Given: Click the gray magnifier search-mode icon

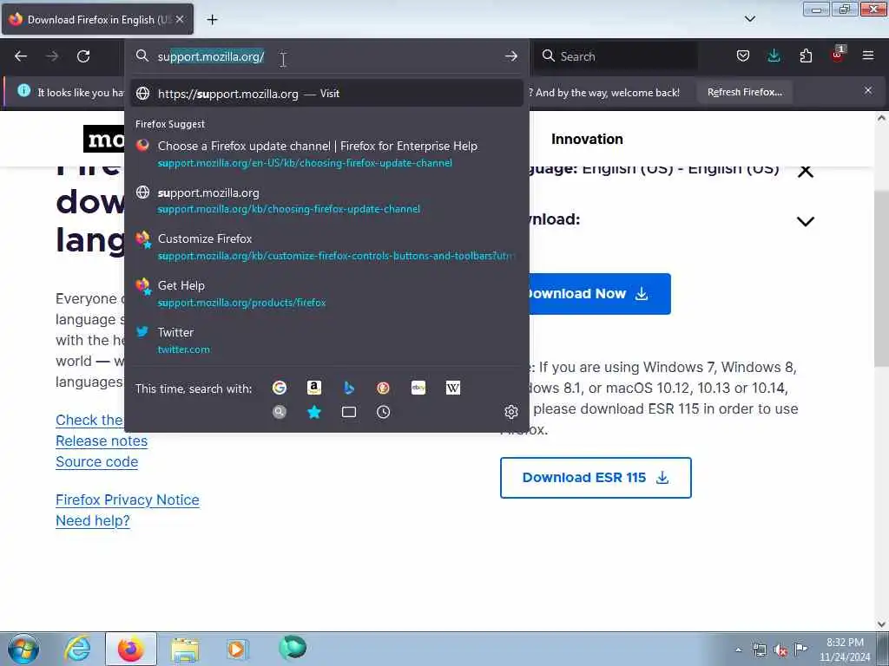Looking at the screenshot, I should coord(279,412).
